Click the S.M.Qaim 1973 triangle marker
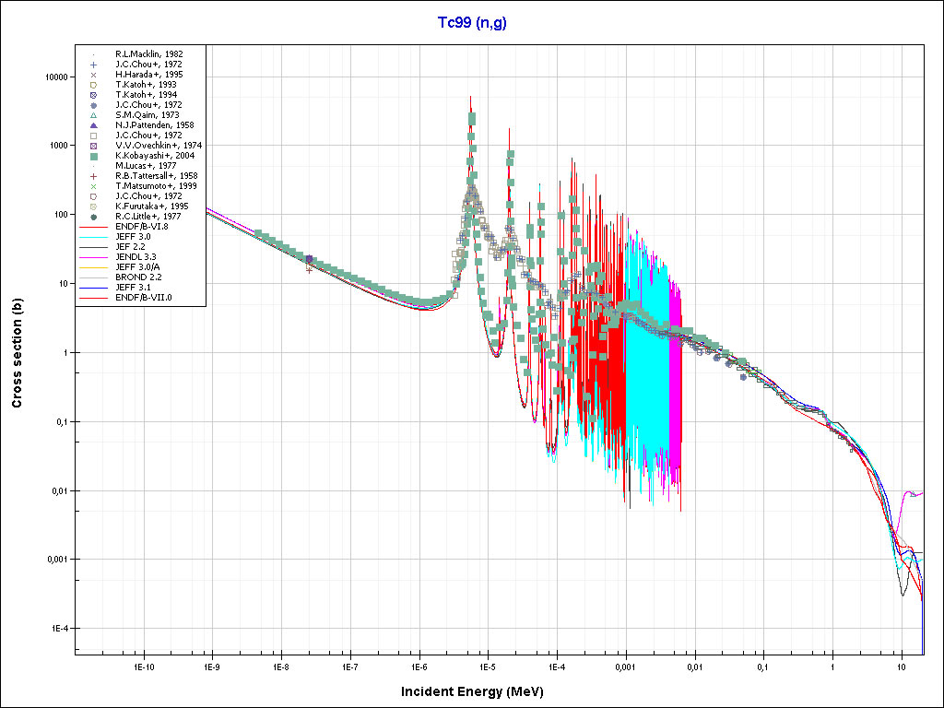Viewport: 944px width, 708px height. pos(93,115)
